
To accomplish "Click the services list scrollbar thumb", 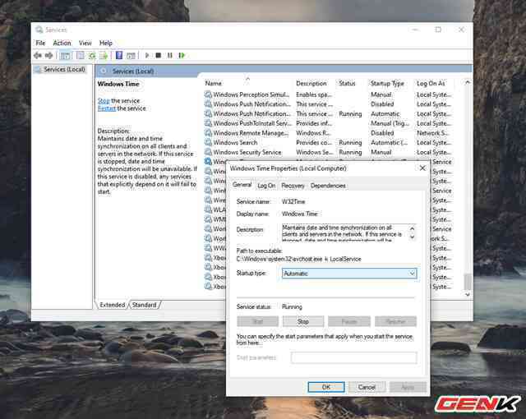I will (468, 282).
